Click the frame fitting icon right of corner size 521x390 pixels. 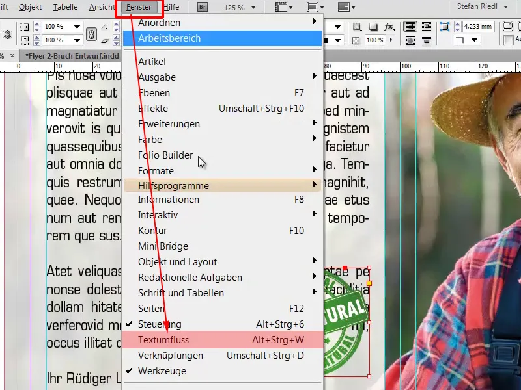pyautogui.click(x=508, y=27)
